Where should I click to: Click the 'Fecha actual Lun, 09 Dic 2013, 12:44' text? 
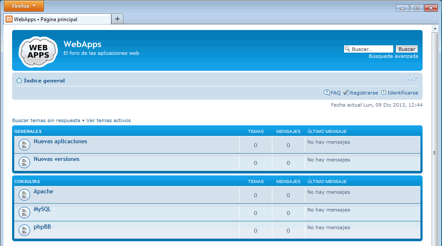click(376, 105)
